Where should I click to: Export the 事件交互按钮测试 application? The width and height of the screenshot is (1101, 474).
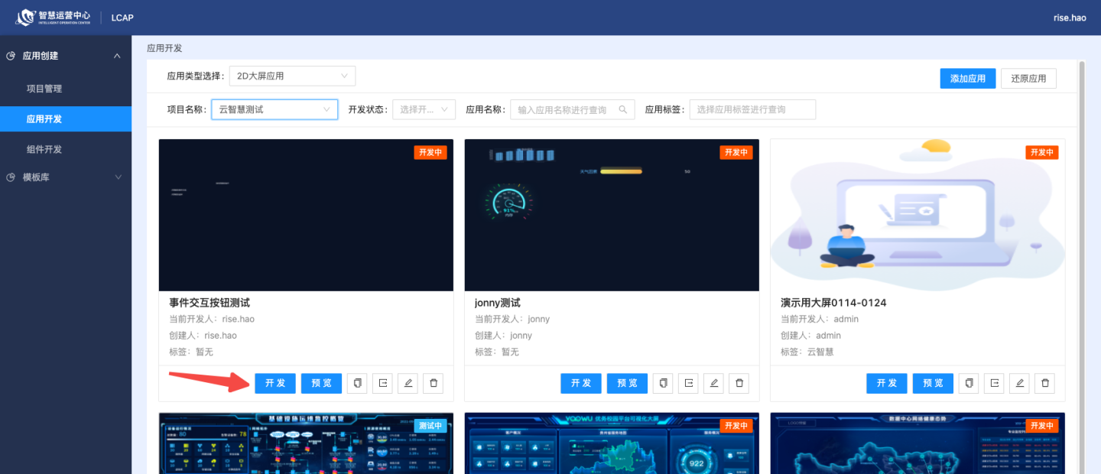pos(382,383)
